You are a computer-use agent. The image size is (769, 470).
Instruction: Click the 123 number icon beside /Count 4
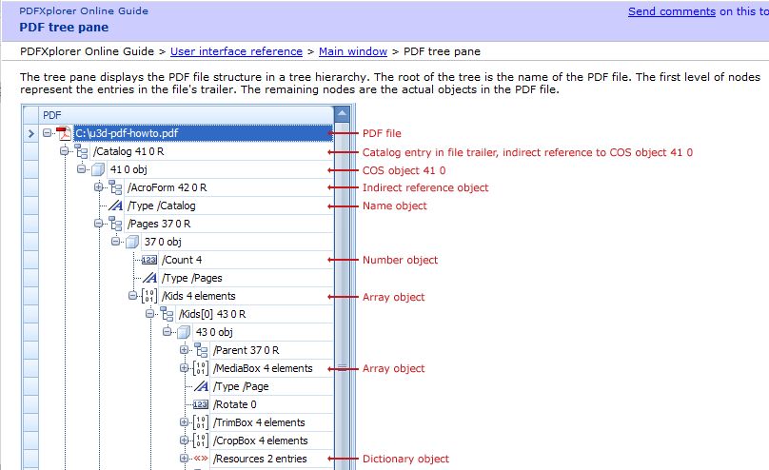149,260
